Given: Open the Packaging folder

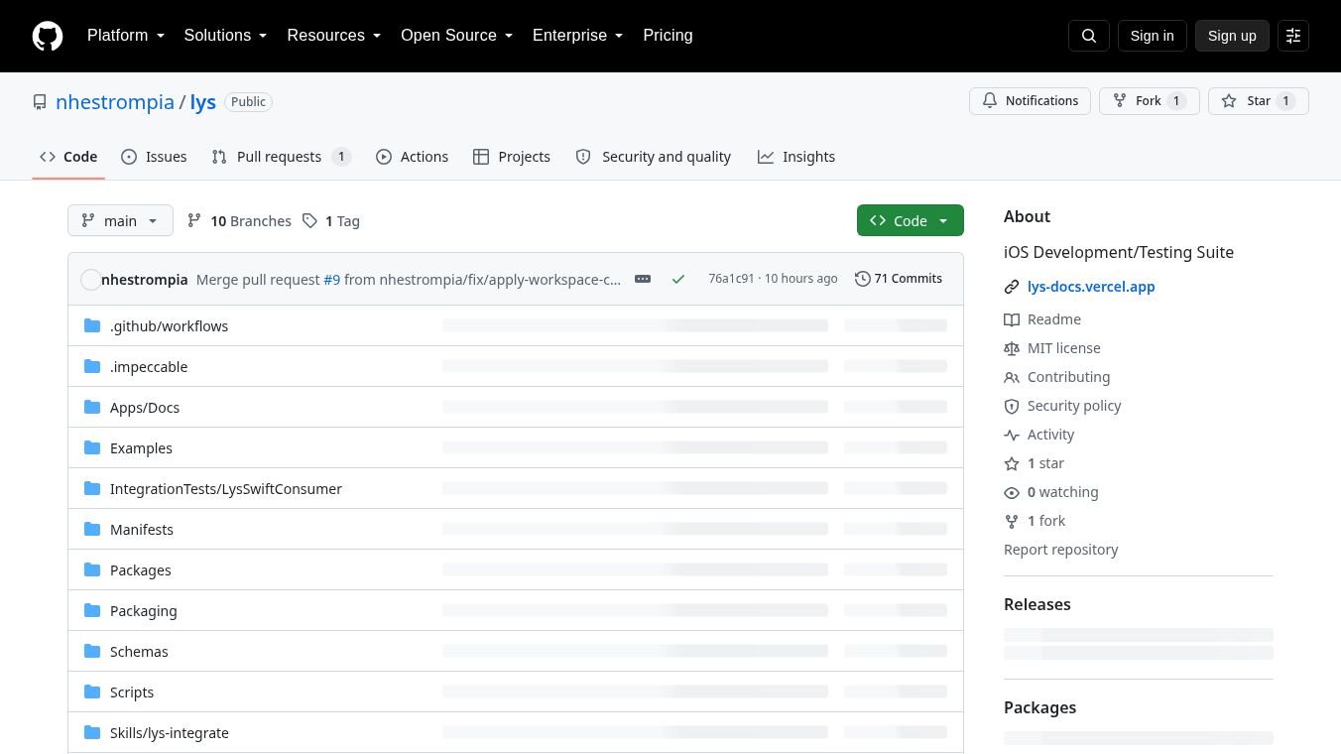Looking at the screenshot, I should [x=144, y=611].
